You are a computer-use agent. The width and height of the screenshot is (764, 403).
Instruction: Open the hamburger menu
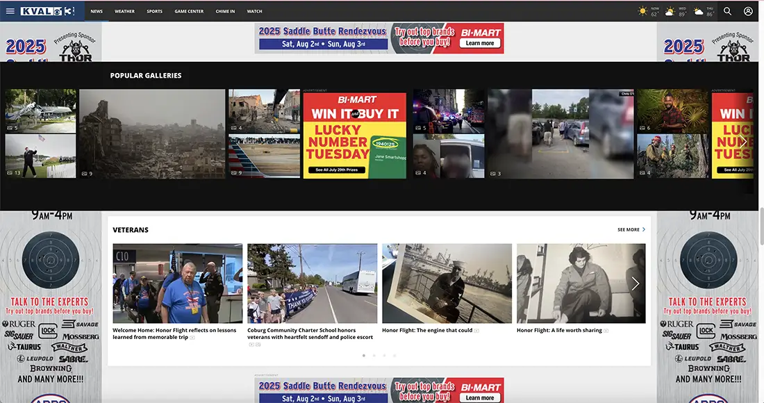click(10, 10)
